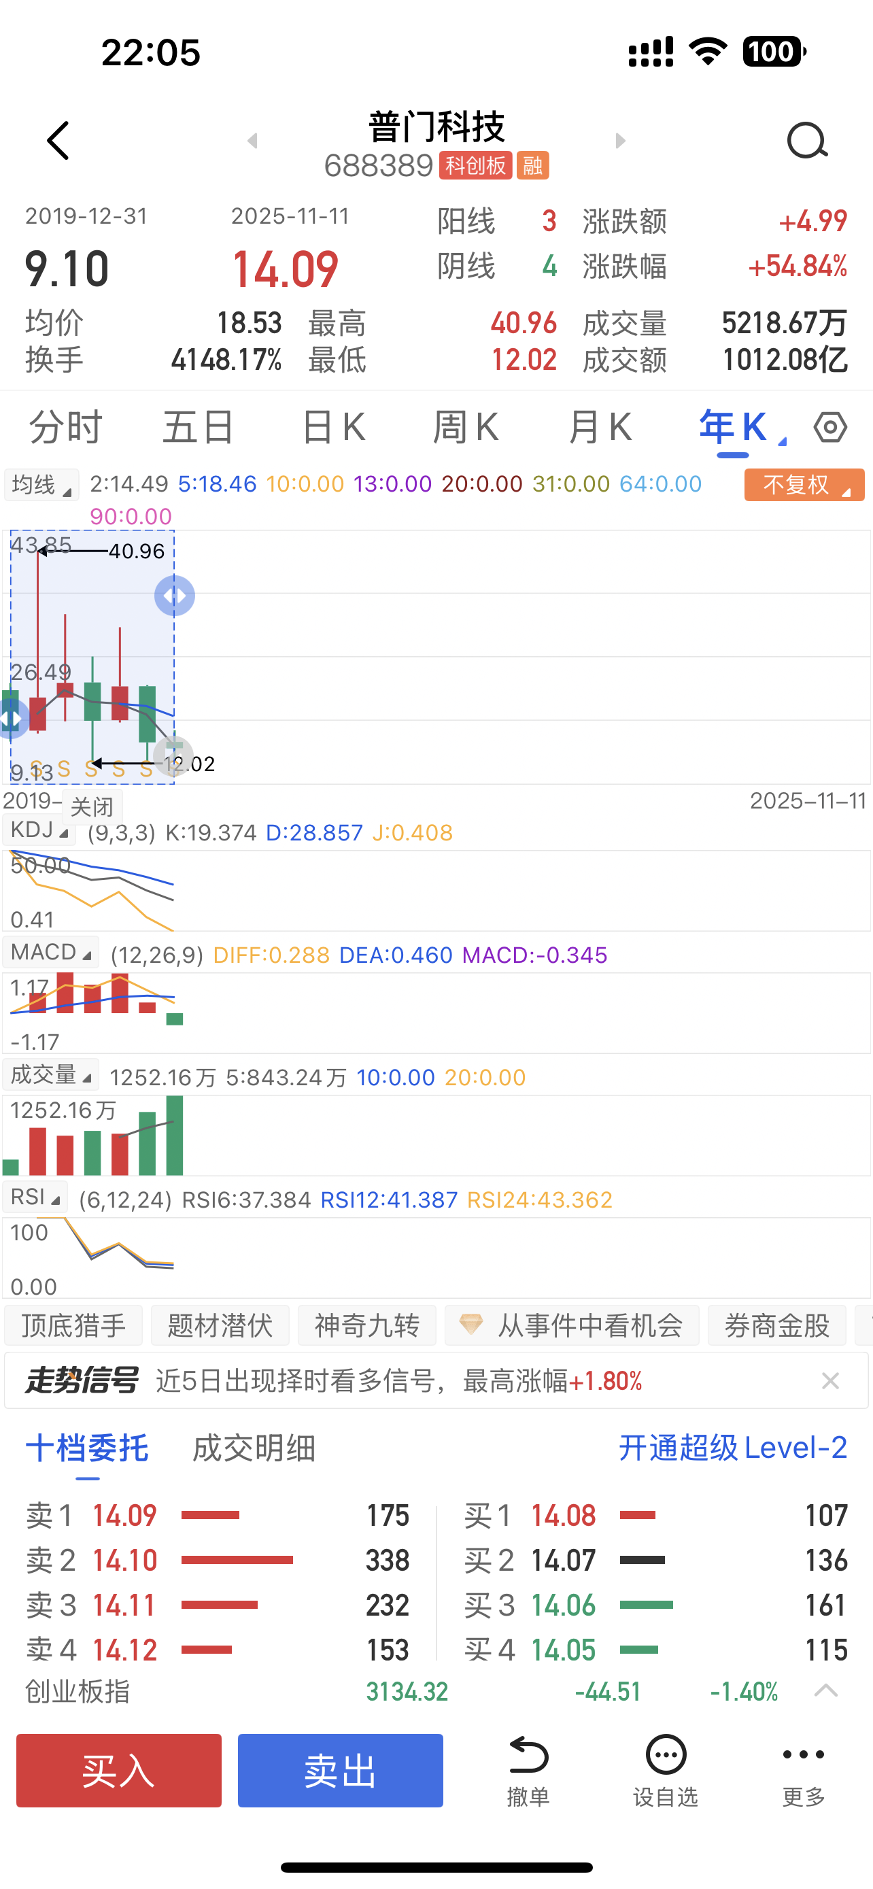Viewport: 873px width, 1889px height.
Task: Open the 均线 indicator dropdown
Action: coord(41,485)
